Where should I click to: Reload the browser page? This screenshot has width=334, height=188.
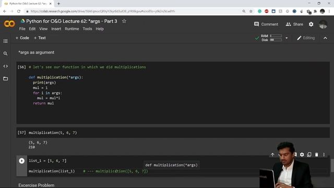[x=19, y=11]
